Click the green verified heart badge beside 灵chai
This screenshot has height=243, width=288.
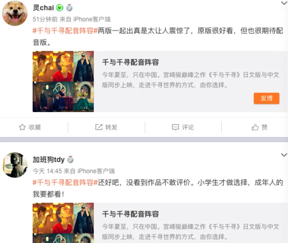pos(60,8)
